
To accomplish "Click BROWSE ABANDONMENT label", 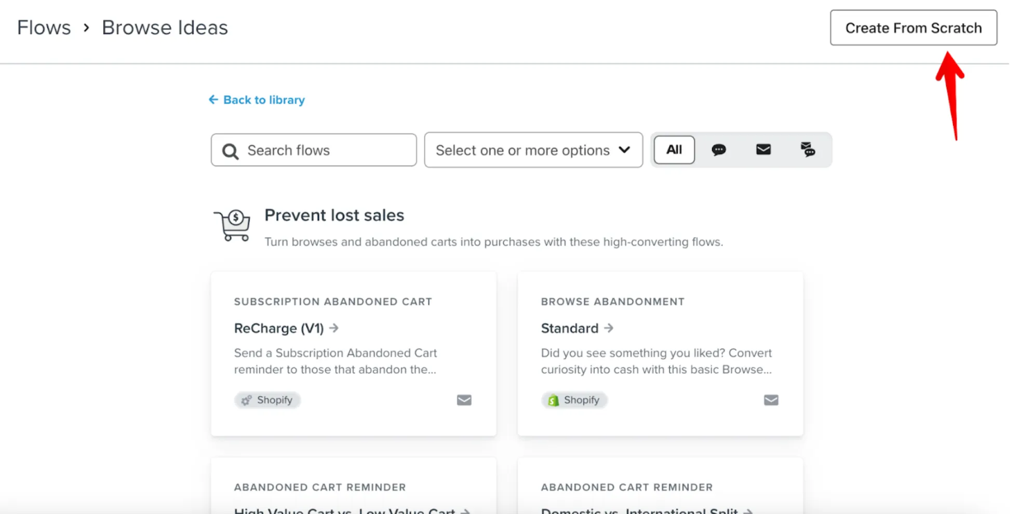I will point(613,302).
